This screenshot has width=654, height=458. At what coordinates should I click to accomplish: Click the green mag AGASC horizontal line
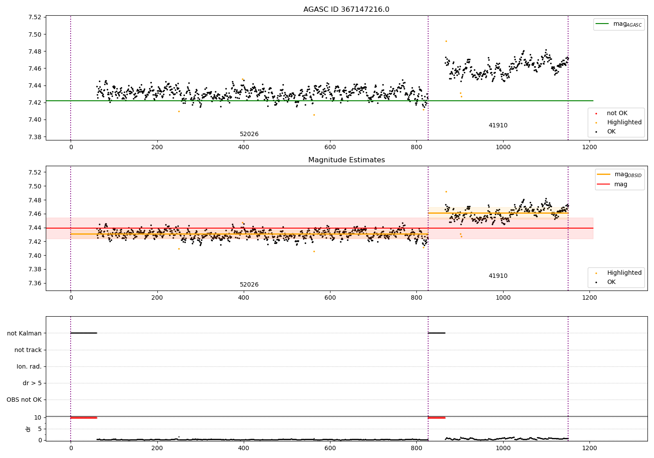319,101
